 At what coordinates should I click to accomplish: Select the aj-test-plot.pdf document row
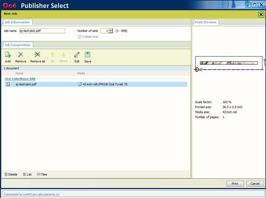[96, 84]
